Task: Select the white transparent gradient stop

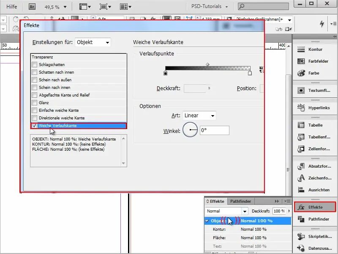Action: 250,73
